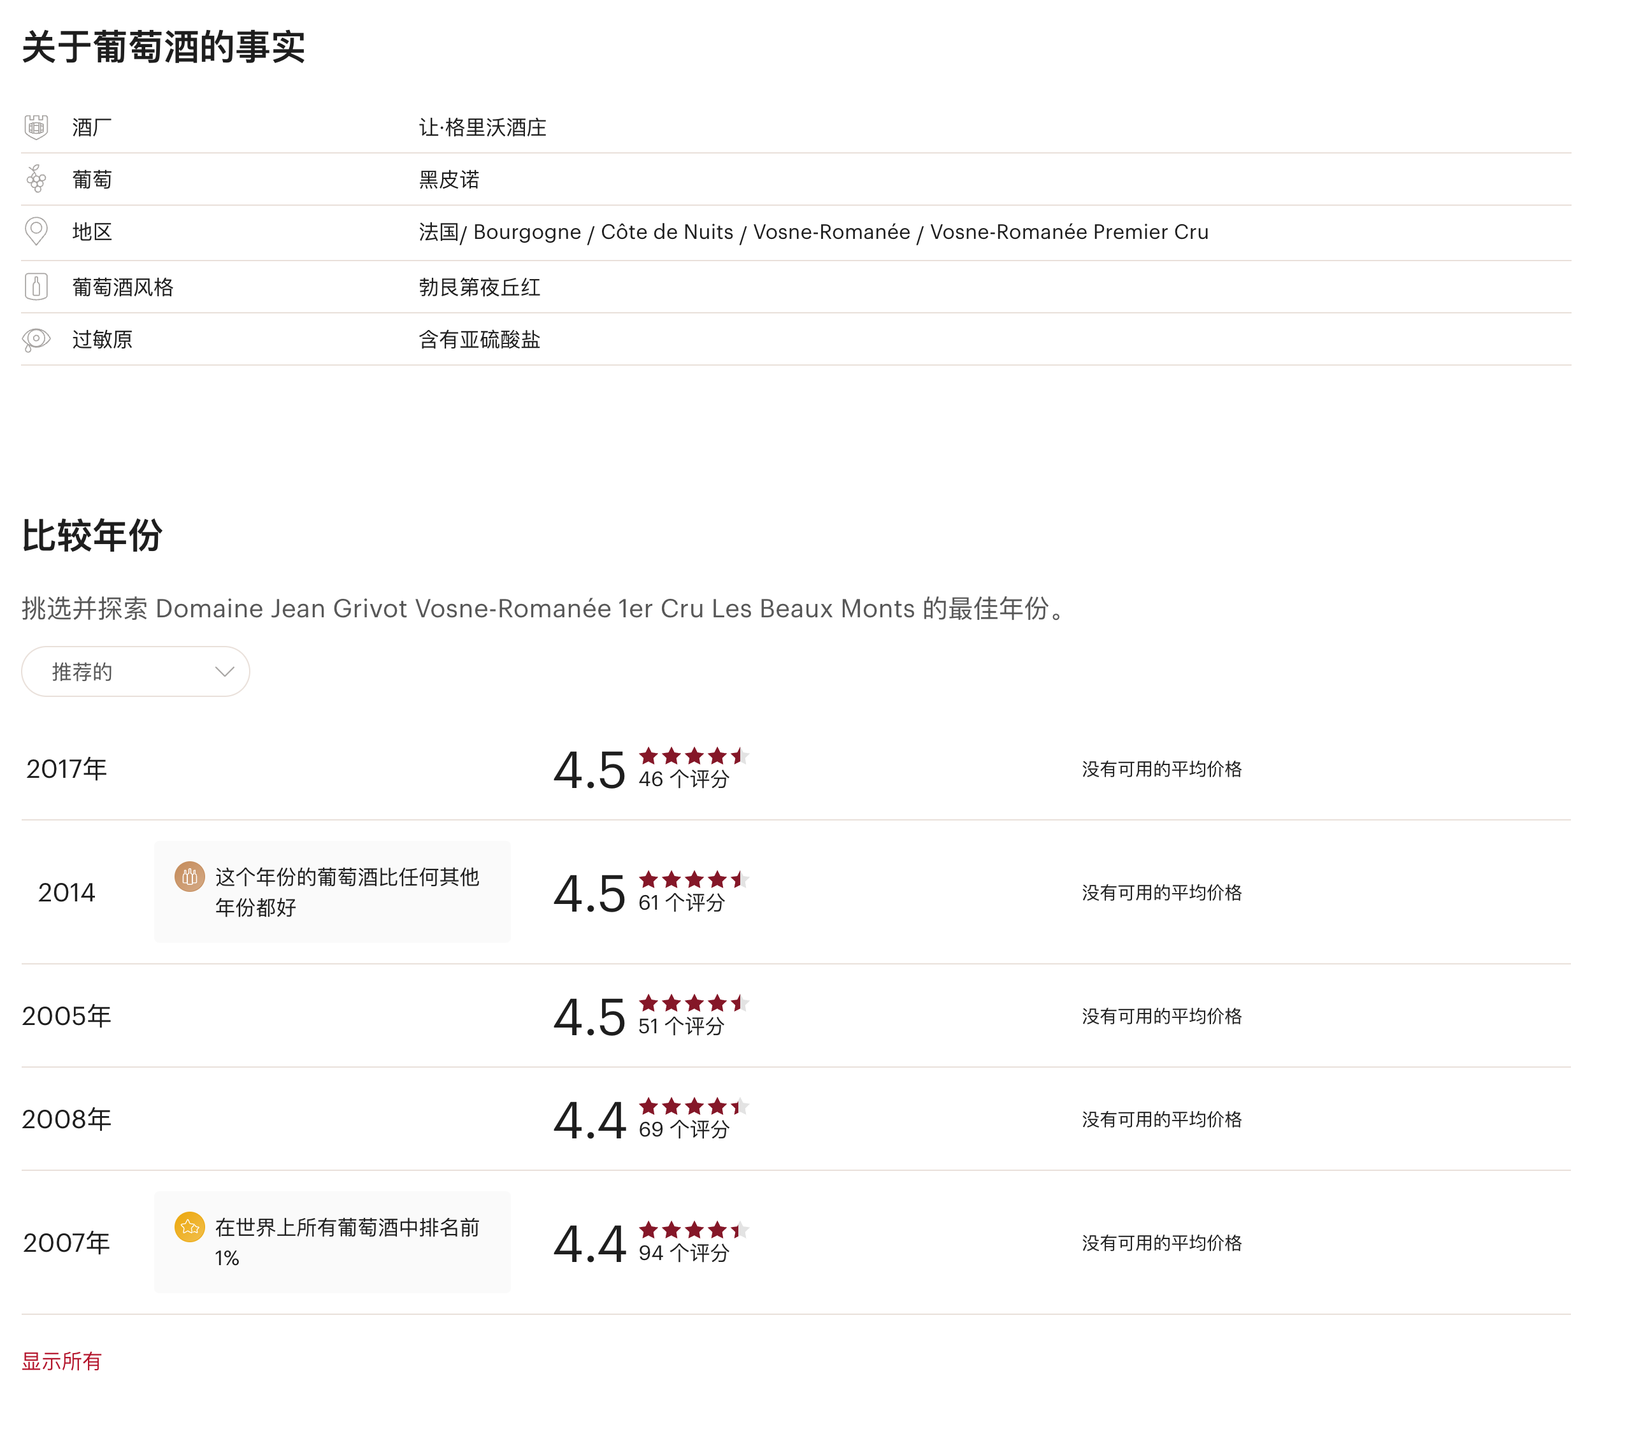
Task: Click 没有可用的平均价格 in the 2017年 row
Action: point(1162,768)
